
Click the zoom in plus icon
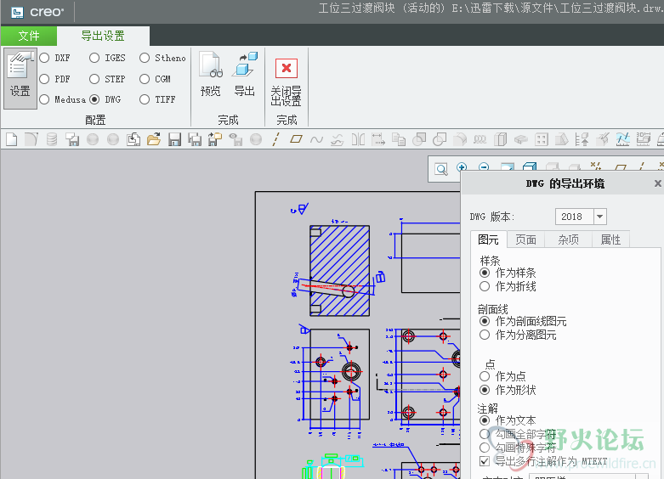pyautogui.click(x=462, y=167)
